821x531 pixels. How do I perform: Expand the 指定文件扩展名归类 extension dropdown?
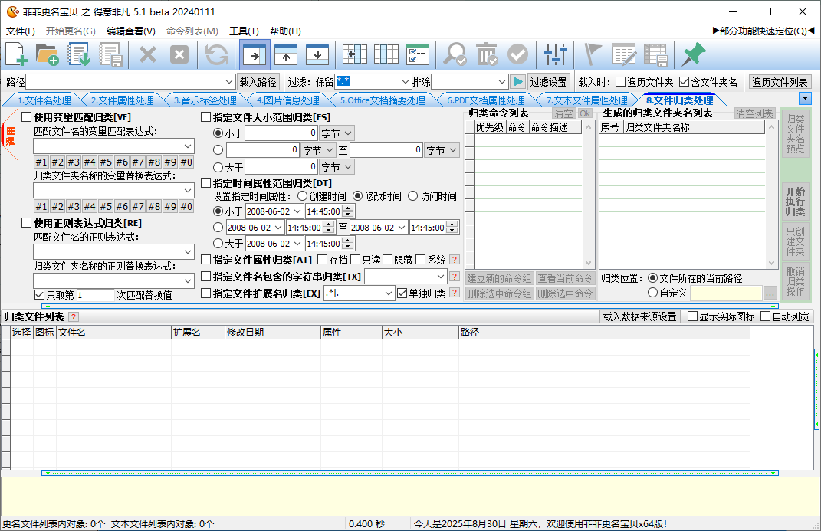(x=389, y=293)
